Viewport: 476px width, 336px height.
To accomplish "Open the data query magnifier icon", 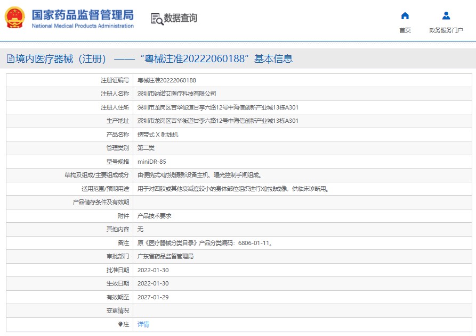I will (157, 19).
